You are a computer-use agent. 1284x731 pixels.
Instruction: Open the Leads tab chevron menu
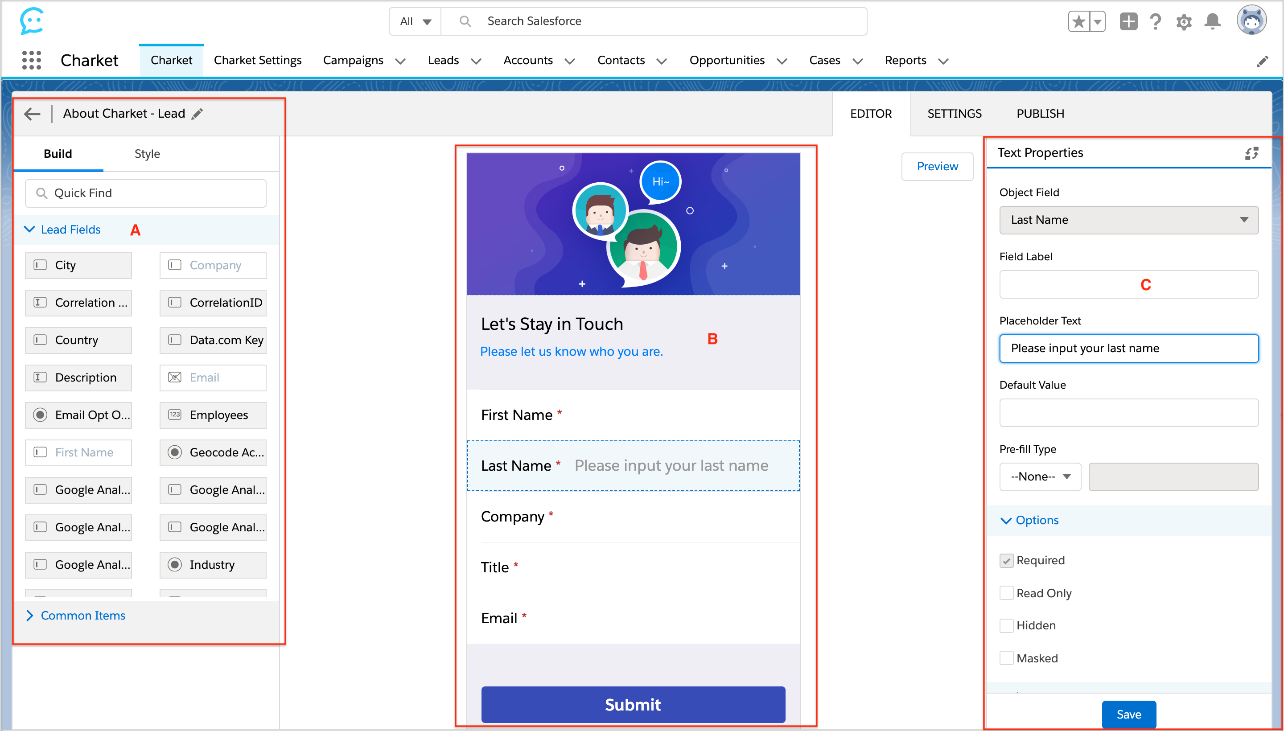(476, 61)
